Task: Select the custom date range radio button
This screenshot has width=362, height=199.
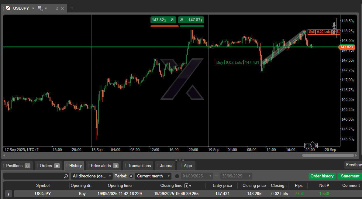Action: coord(177,176)
